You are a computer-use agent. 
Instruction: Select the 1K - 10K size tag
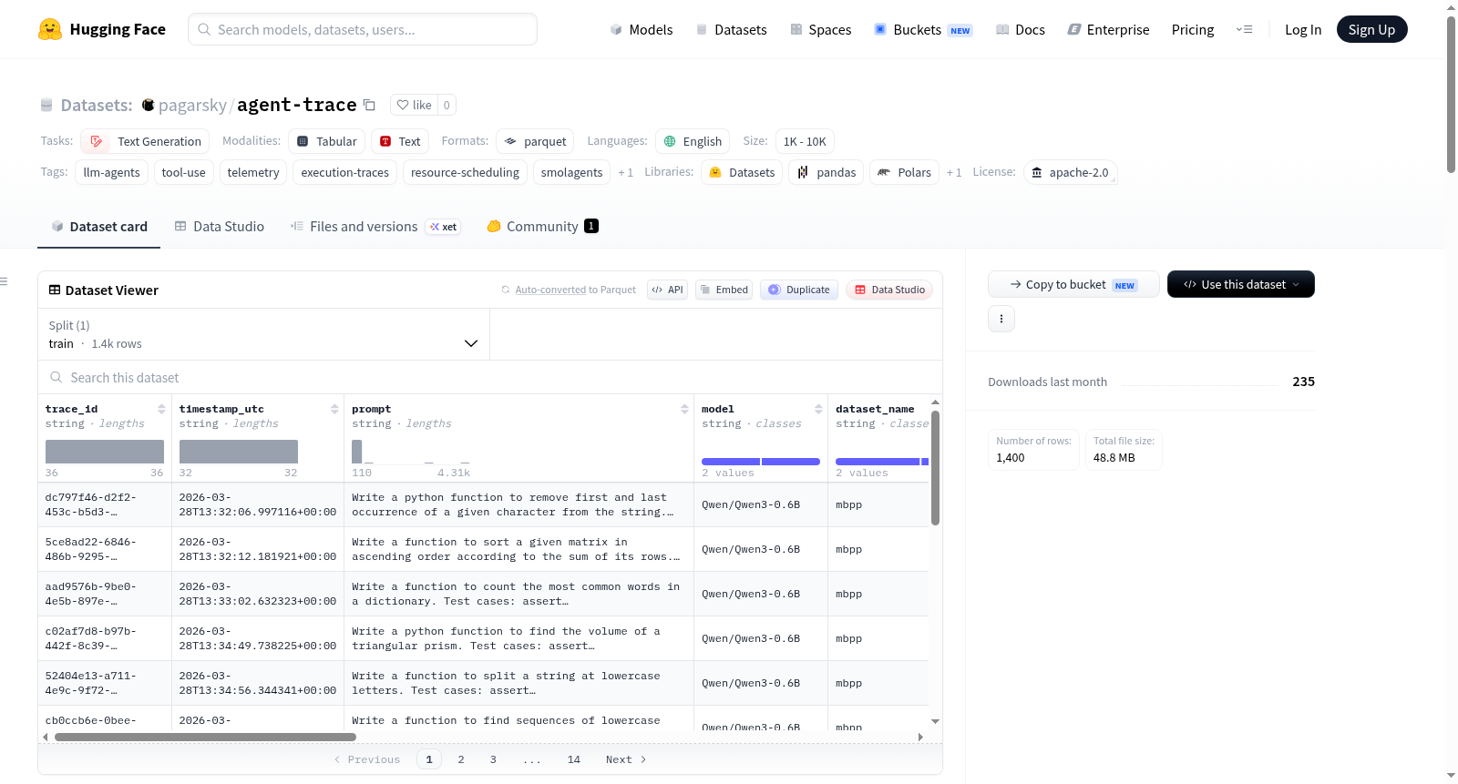pos(805,141)
